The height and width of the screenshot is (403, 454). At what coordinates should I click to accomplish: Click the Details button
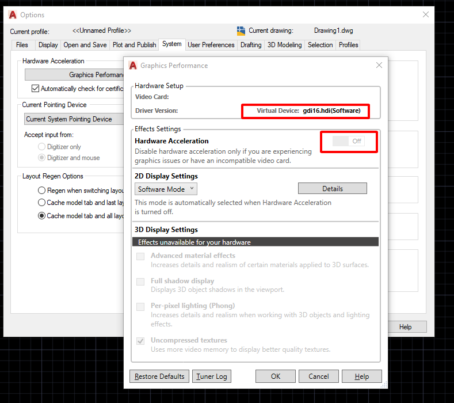point(332,189)
